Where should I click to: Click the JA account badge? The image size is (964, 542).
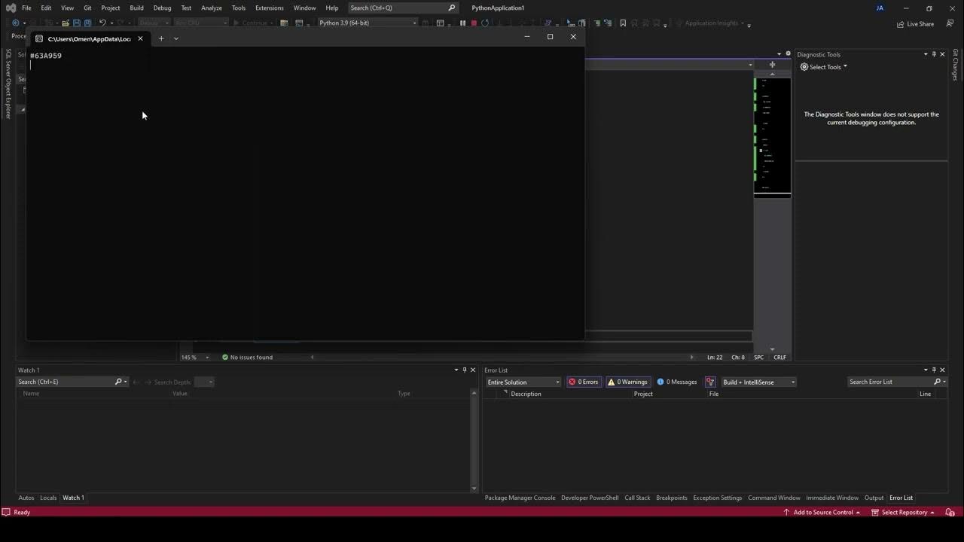pos(880,8)
